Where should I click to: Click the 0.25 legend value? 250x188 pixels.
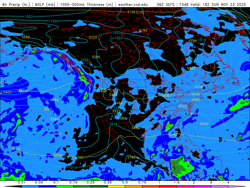tap(91, 182)
